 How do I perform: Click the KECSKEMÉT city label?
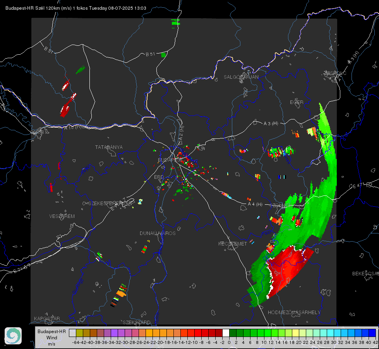233,244
